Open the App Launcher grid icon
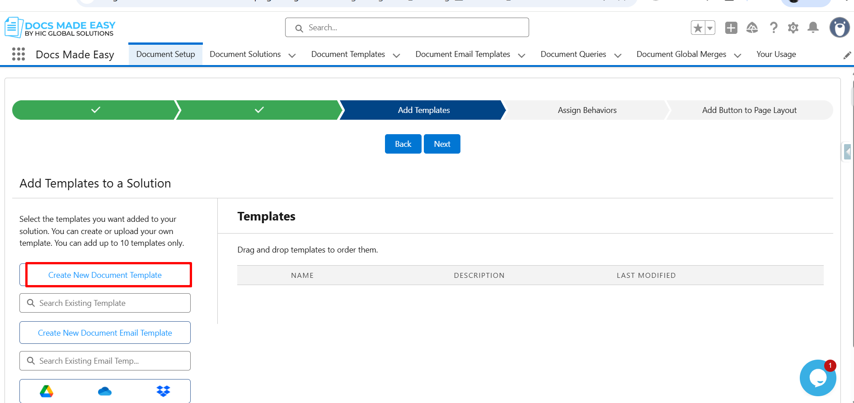The width and height of the screenshot is (854, 403). 19,54
